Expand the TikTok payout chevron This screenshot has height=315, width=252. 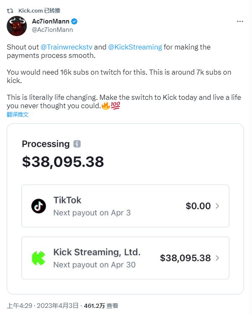pyautogui.click(x=217, y=206)
